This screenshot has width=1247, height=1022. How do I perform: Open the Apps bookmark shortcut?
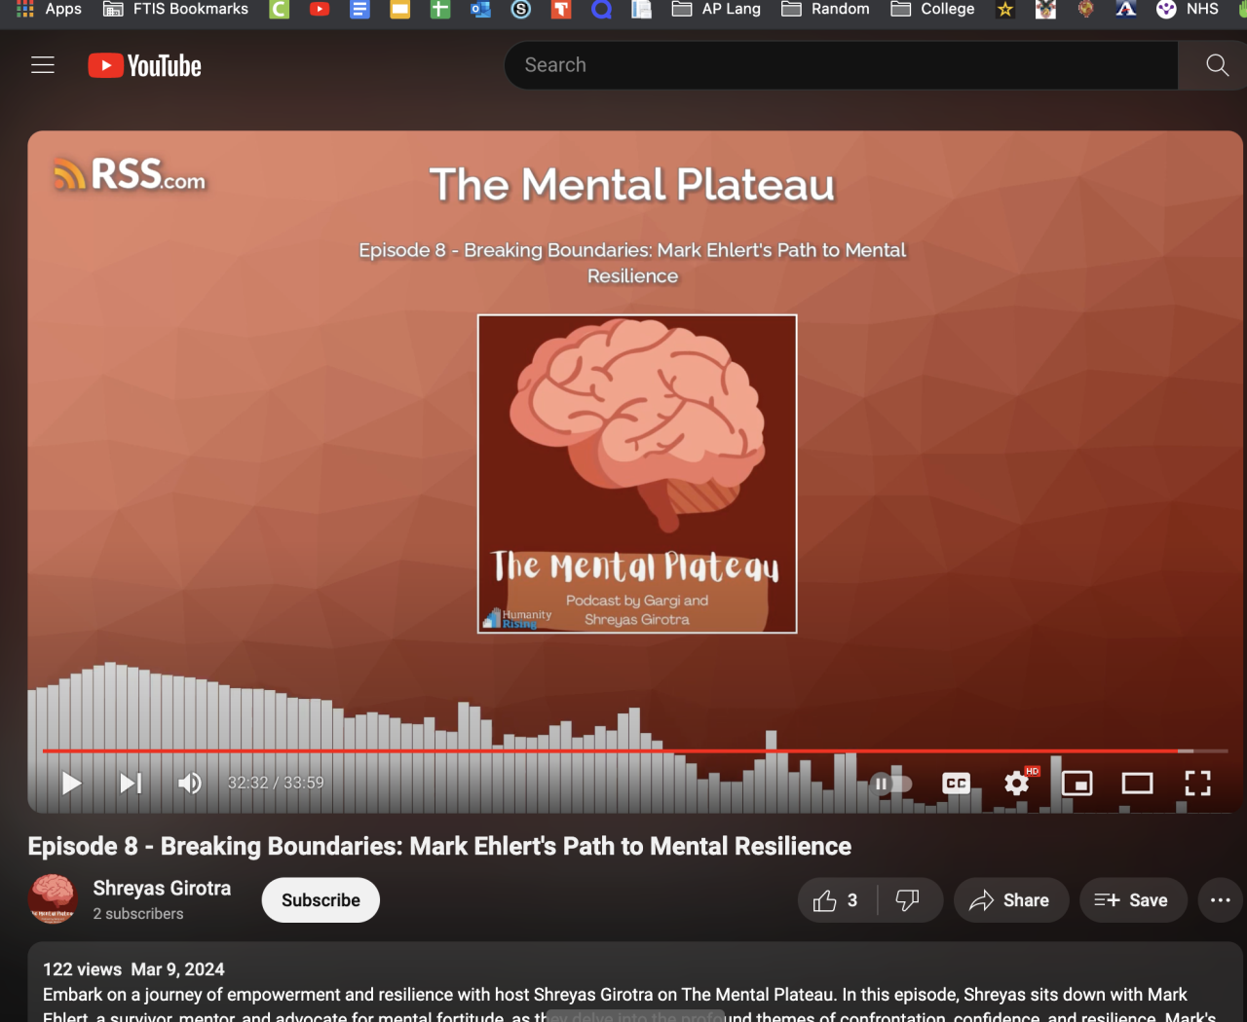[49, 10]
